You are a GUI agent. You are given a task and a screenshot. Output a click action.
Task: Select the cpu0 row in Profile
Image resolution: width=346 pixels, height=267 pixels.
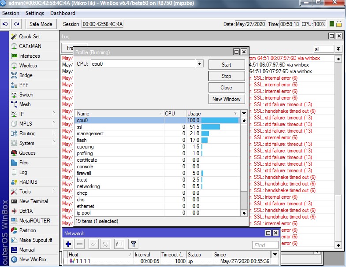pyautogui.click(x=157, y=120)
